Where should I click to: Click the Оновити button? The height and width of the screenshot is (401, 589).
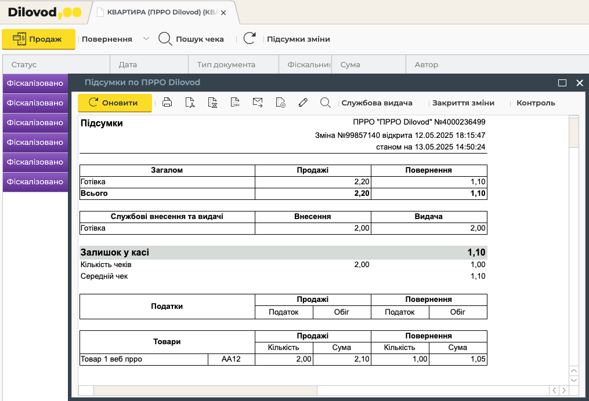tap(115, 103)
